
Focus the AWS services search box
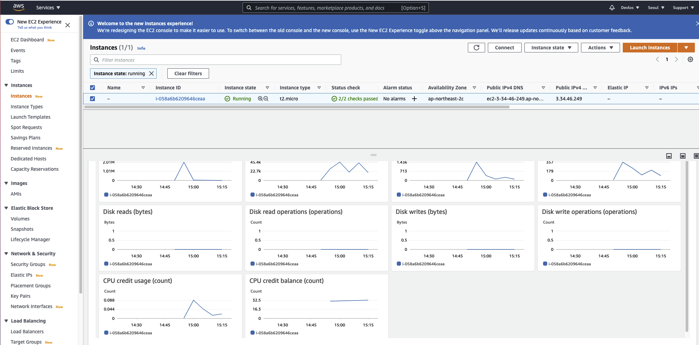(x=335, y=8)
